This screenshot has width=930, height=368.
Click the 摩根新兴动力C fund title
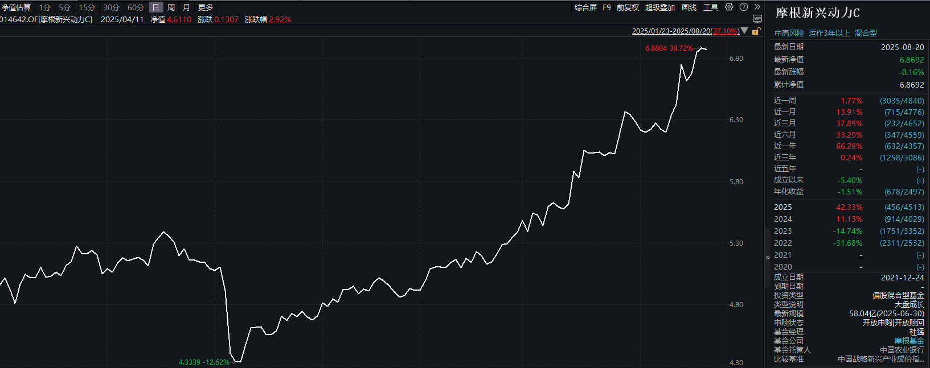pyautogui.click(x=818, y=13)
